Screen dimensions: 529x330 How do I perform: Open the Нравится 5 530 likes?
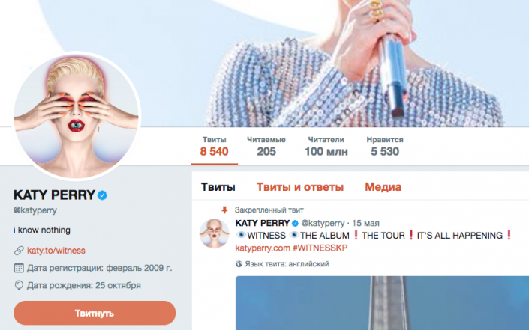(386, 146)
